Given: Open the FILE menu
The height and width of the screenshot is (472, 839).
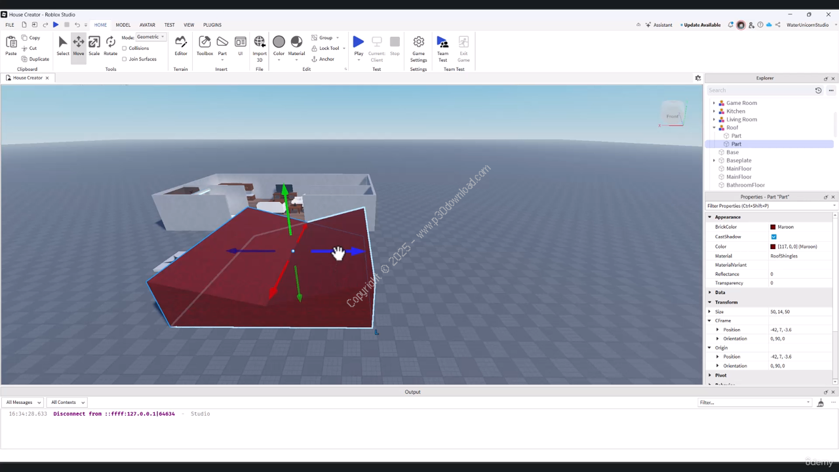Looking at the screenshot, I should [x=10, y=25].
